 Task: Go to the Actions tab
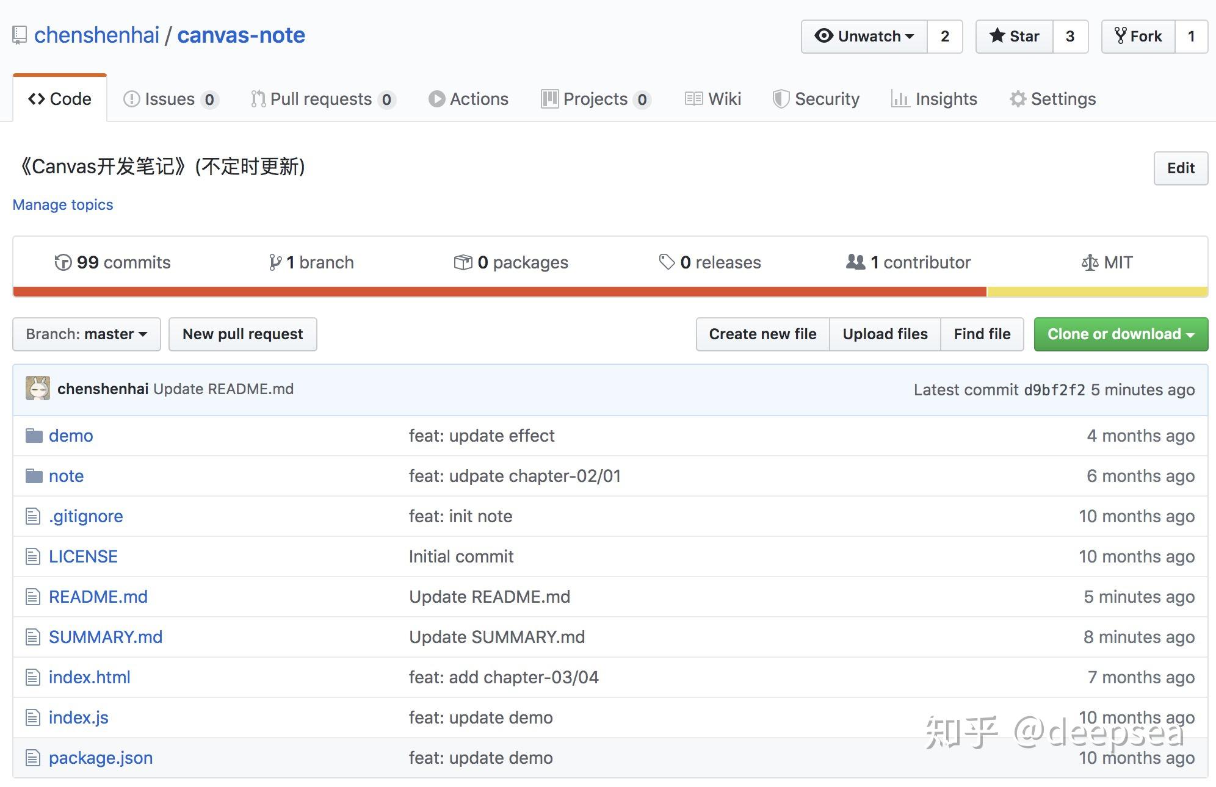468,99
